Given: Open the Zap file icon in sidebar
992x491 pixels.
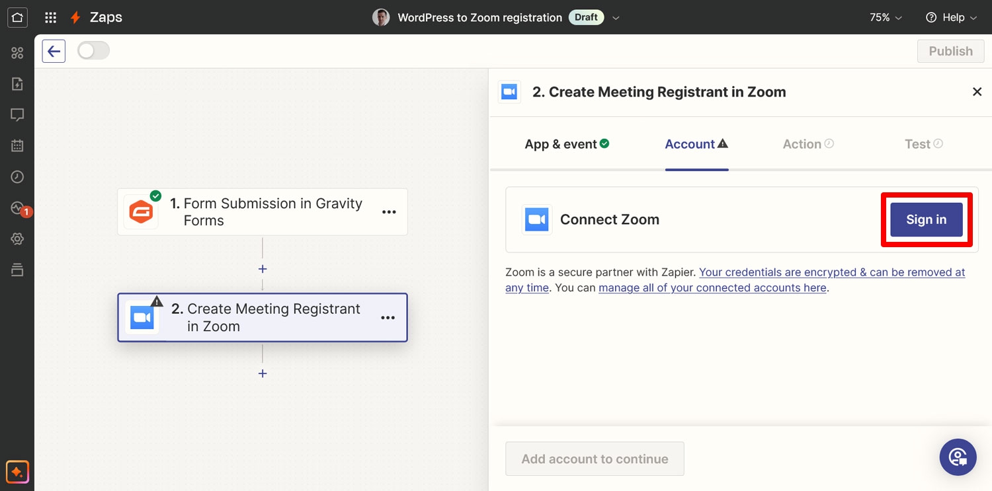Looking at the screenshot, I should [x=17, y=84].
